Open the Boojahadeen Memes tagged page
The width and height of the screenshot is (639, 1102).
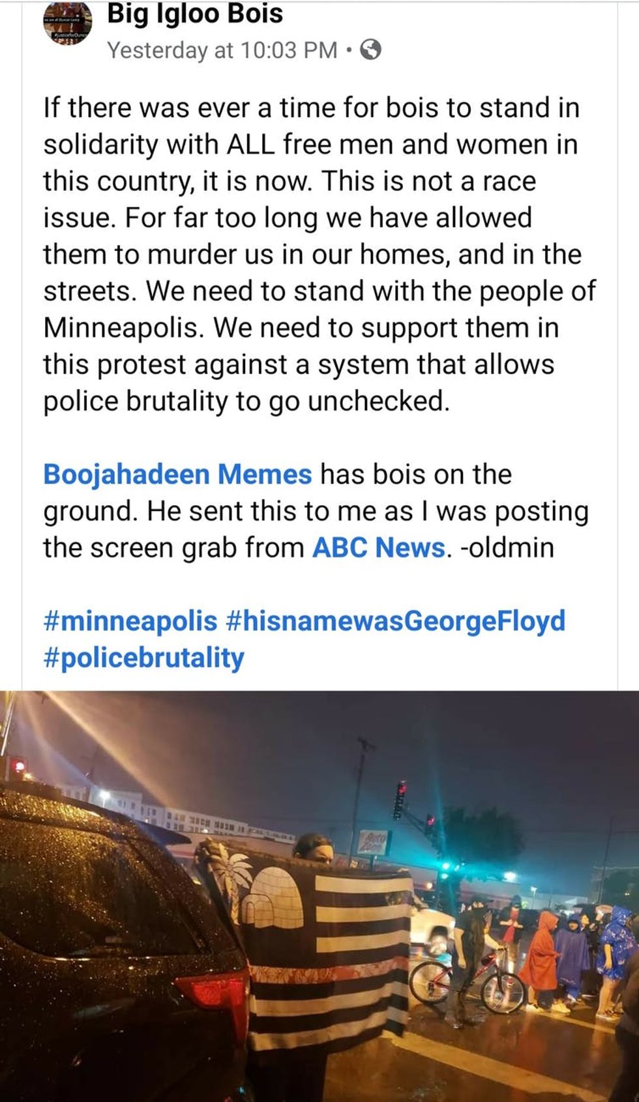(177, 474)
